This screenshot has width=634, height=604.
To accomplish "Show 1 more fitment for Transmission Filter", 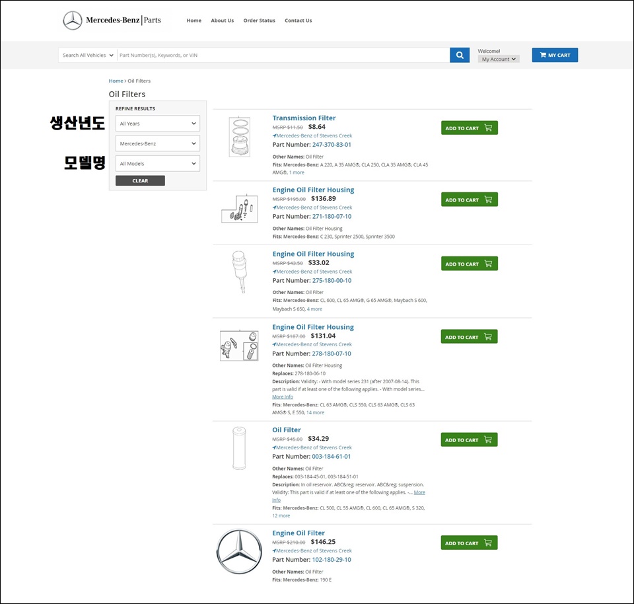I will click(297, 172).
